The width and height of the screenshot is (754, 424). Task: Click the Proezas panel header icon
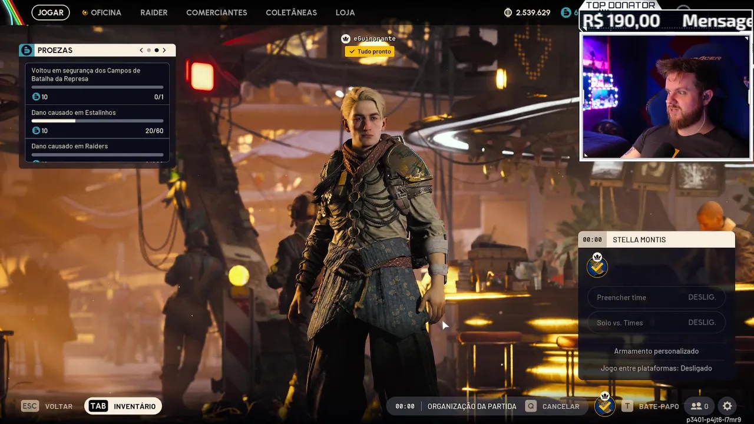tap(27, 50)
